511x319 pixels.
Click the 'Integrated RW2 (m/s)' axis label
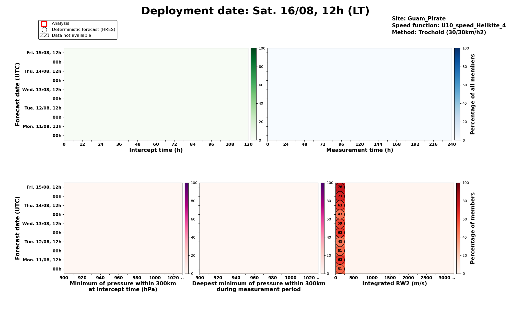pyautogui.click(x=394, y=284)
